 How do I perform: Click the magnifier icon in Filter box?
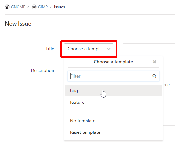(154, 76)
